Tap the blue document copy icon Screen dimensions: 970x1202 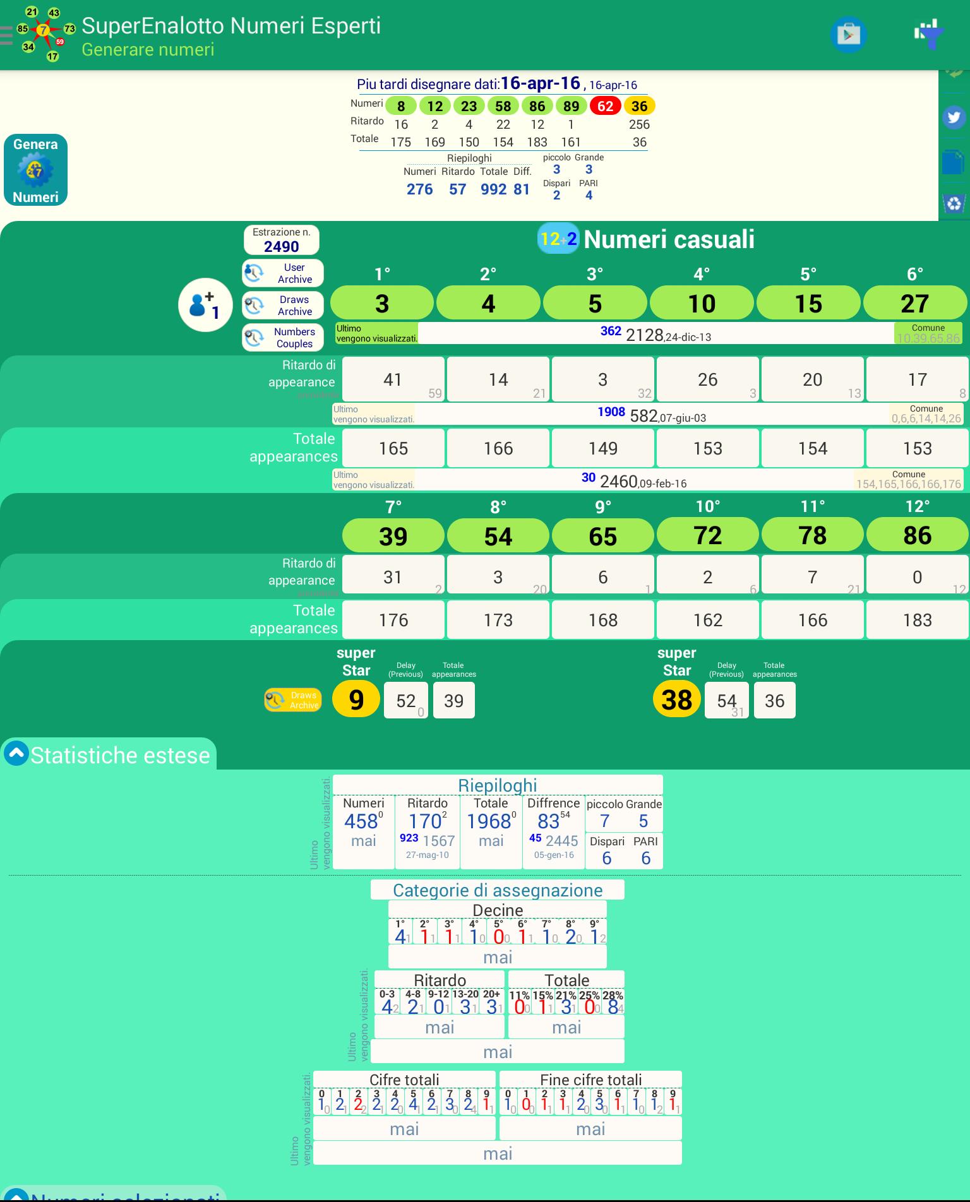coord(954,162)
